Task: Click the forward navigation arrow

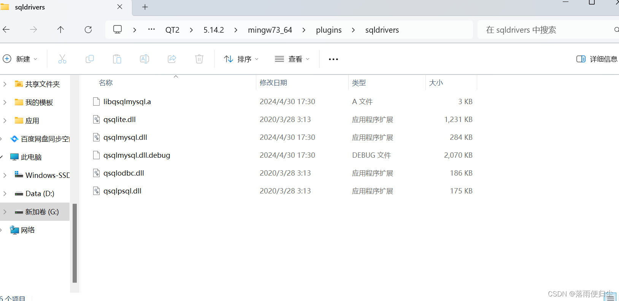Action: pyautogui.click(x=33, y=30)
